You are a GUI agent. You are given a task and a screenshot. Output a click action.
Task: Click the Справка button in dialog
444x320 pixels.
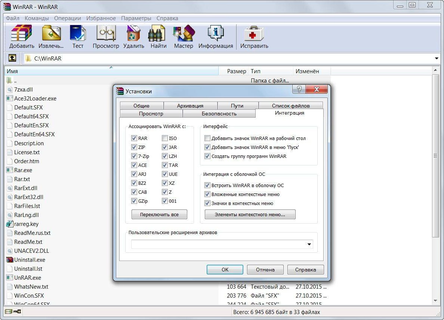point(306,270)
